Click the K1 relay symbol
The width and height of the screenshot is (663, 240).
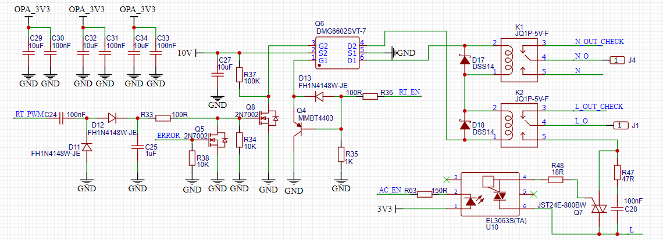tap(519, 60)
